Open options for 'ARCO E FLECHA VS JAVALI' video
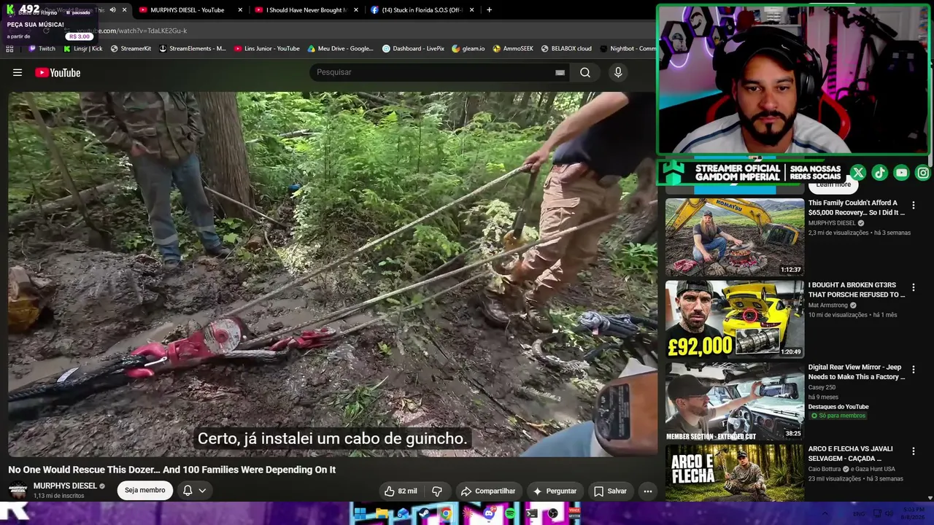This screenshot has width=934, height=525. pyautogui.click(x=913, y=451)
